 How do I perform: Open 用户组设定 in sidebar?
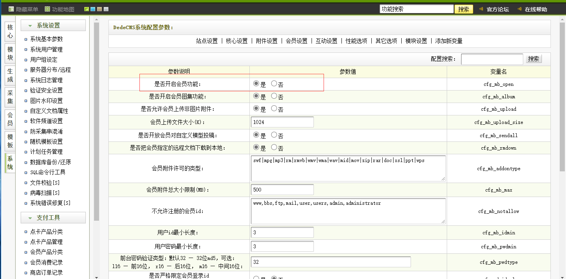pos(44,59)
